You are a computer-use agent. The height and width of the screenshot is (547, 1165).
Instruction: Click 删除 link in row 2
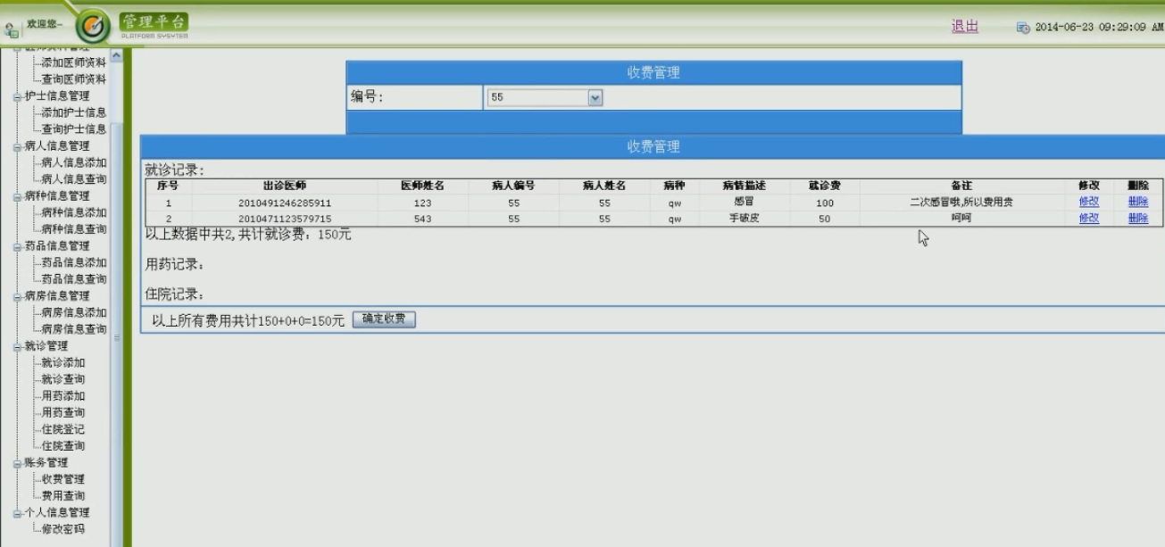(x=1138, y=218)
